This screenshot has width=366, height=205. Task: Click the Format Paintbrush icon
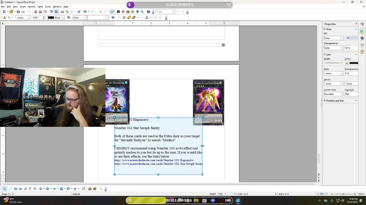point(78,12)
